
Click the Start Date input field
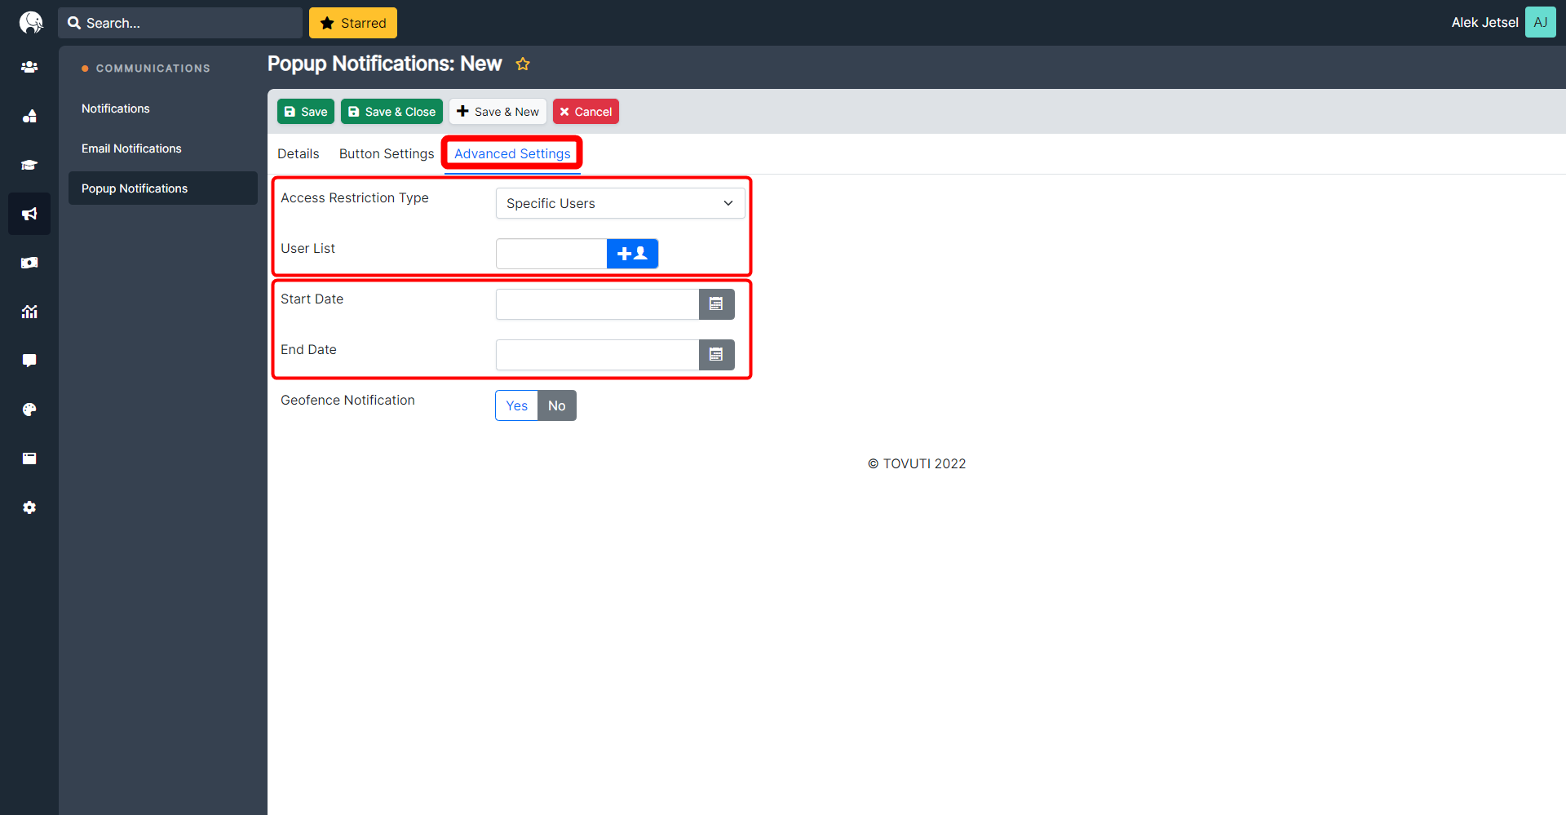pos(597,304)
